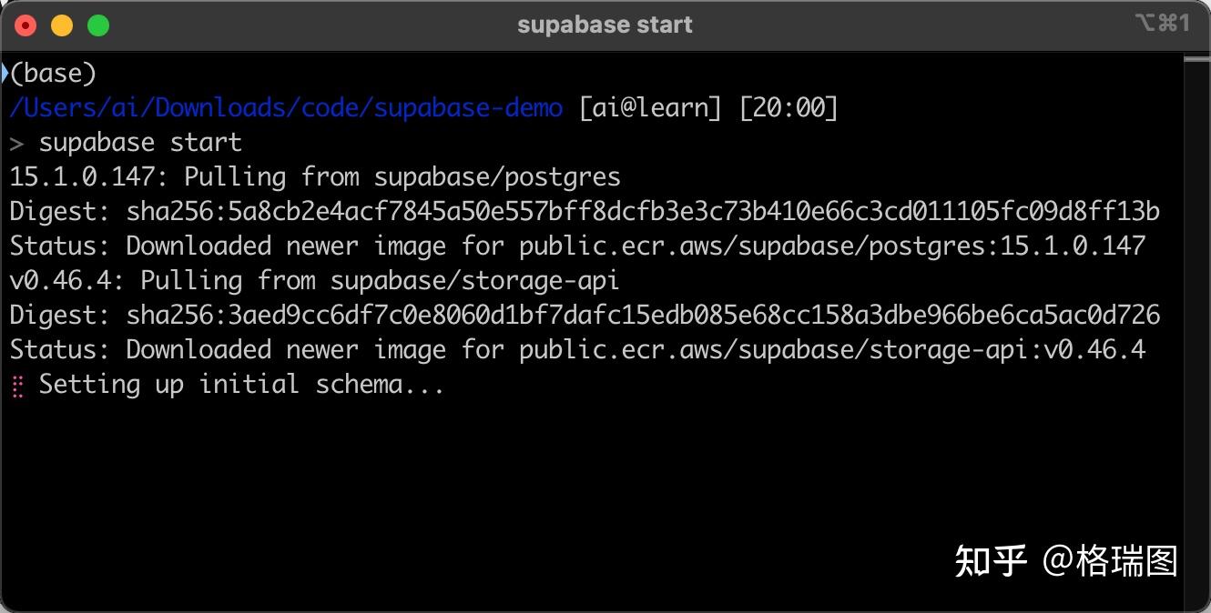Click the 知乎 watermark logo

click(x=991, y=561)
